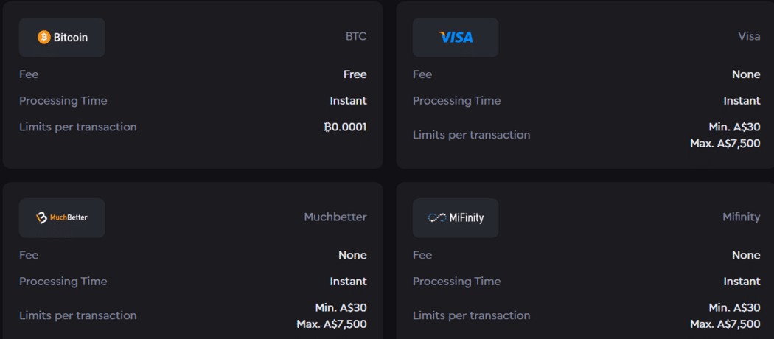774x339 pixels.
Task: Select the ₿0.0001 Bitcoin limit value
Action: tap(345, 127)
